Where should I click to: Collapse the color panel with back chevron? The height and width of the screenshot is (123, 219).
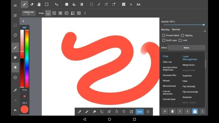[x=23, y=21]
